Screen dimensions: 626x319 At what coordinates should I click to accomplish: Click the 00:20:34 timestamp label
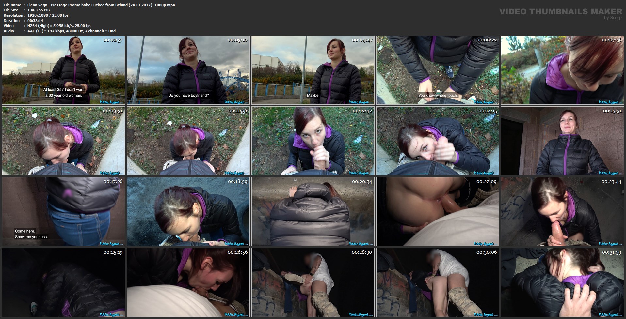(362, 182)
